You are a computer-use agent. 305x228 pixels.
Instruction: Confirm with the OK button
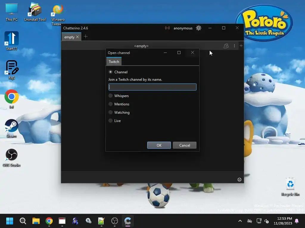159,145
